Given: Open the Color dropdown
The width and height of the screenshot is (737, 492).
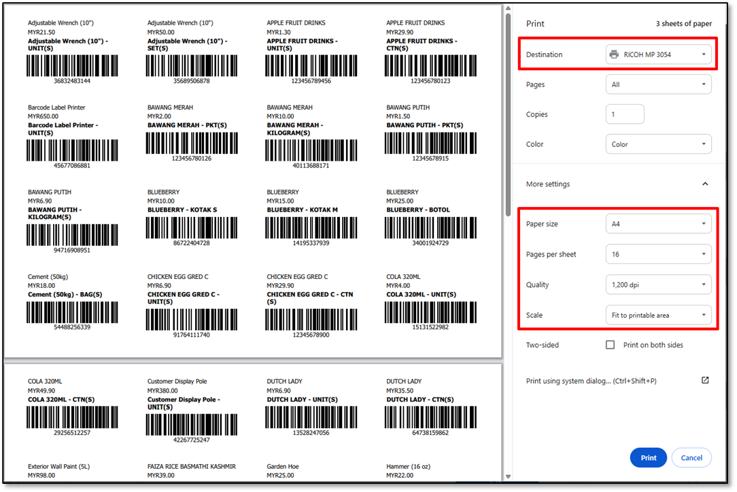Looking at the screenshot, I should click(x=658, y=144).
